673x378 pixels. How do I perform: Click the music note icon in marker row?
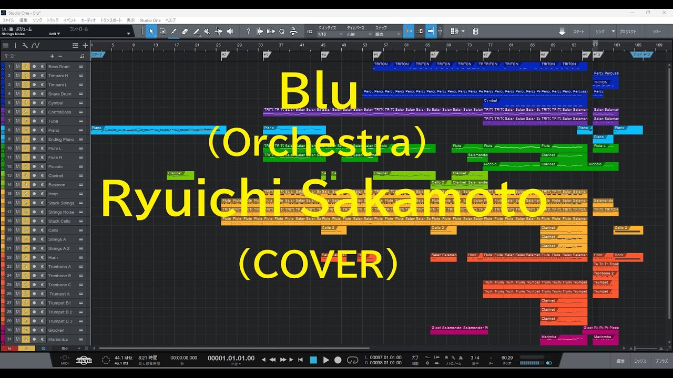pyautogui.click(x=82, y=56)
